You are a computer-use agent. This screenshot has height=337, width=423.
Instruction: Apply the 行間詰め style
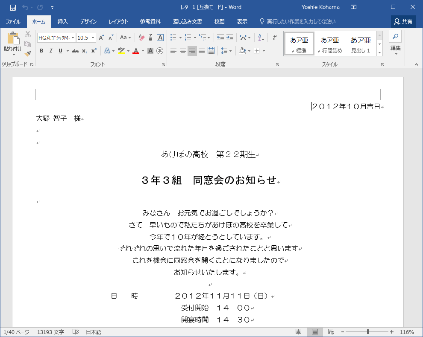[x=330, y=44]
